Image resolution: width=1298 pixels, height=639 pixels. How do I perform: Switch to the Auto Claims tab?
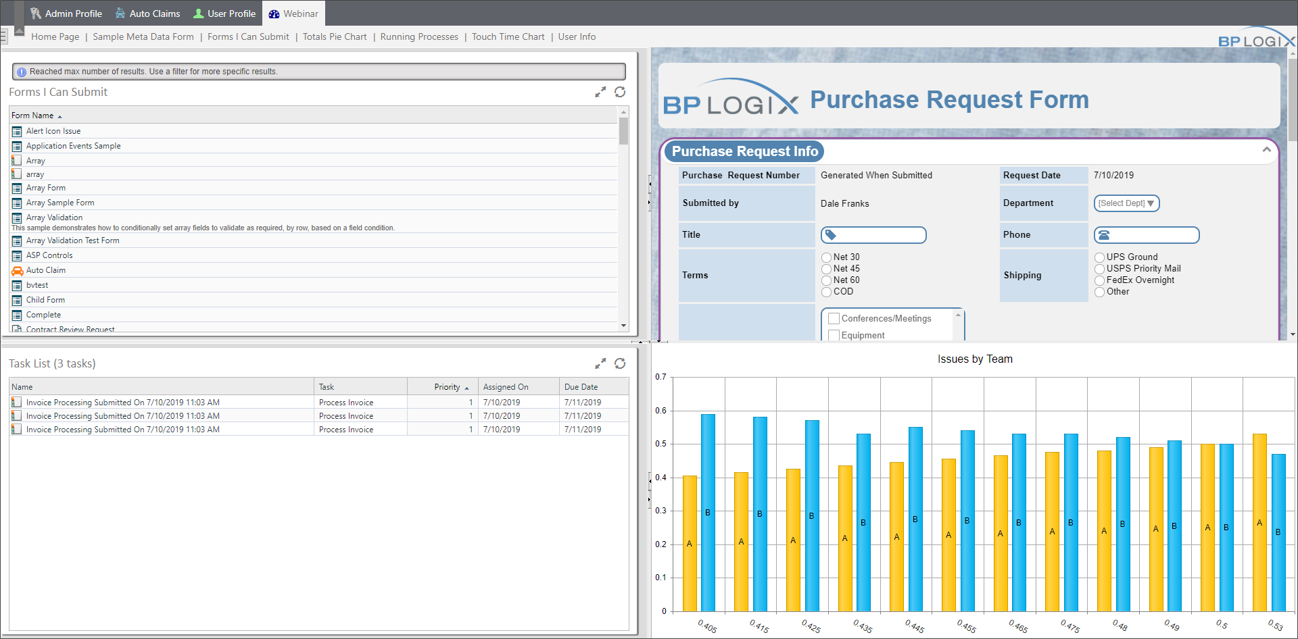pos(147,14)
